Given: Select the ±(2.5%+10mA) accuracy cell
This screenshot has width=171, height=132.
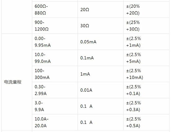Looking at the screenshot, I should tap(146, 74).
